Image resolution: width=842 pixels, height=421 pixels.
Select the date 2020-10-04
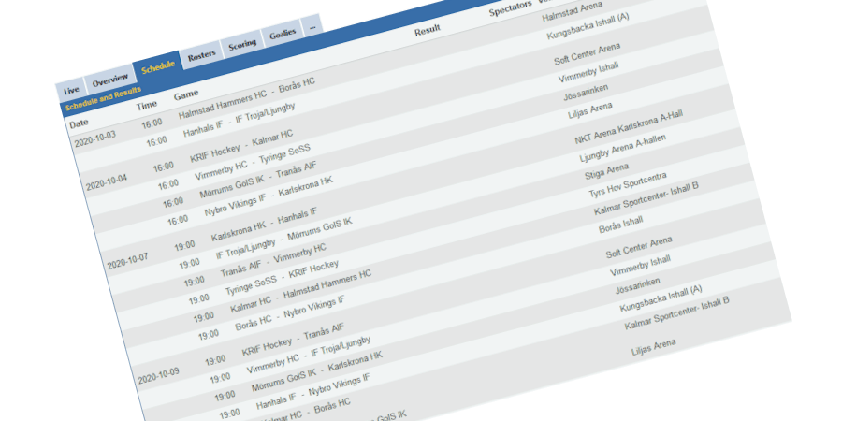point(107,183)
